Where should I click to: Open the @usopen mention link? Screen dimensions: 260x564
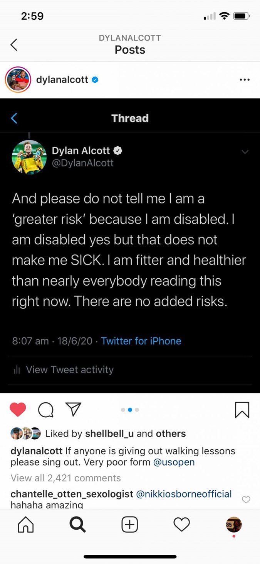click(x=174, y=462)
